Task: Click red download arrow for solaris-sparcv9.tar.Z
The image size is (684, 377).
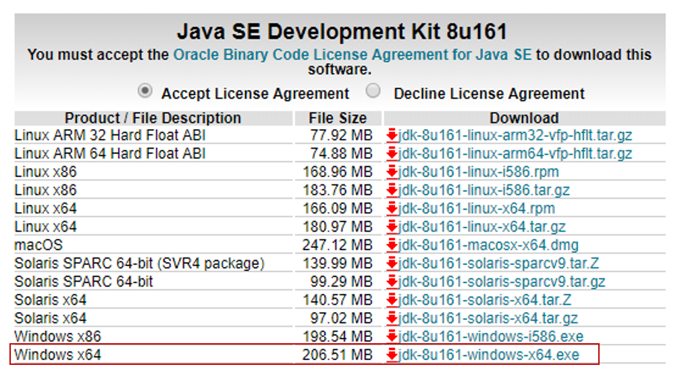Action: point(392,263)
